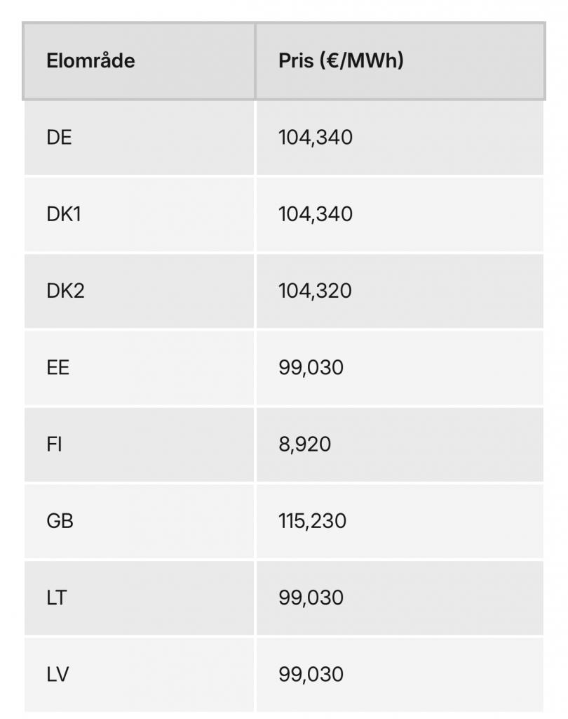Image resolution: width=568 pixels, height=719 pixels.
Task: Select the DK1 price 104,340
Action: (x=316, y=214)
